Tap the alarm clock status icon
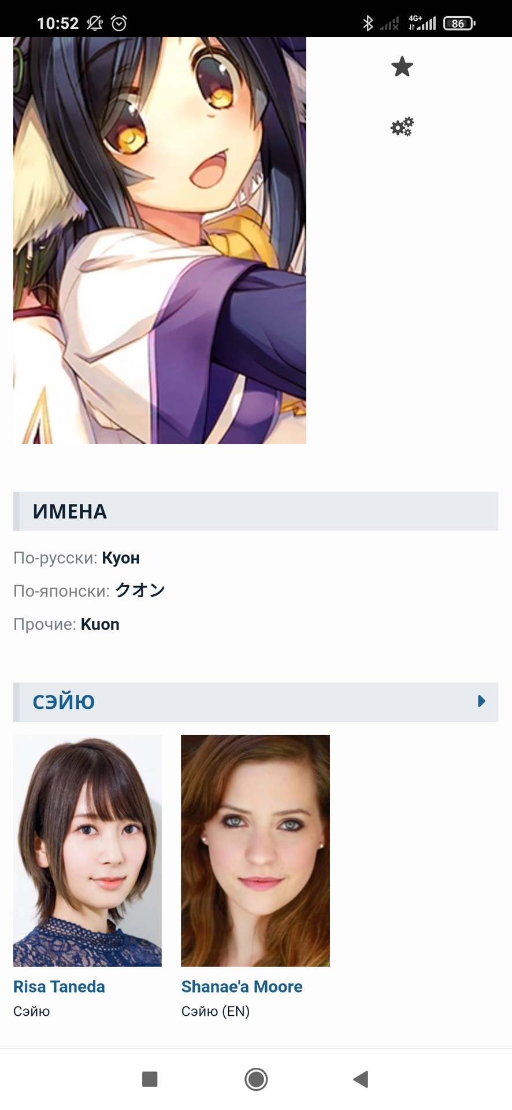The height and width of the screenshot is (1110, 512). 119,23
